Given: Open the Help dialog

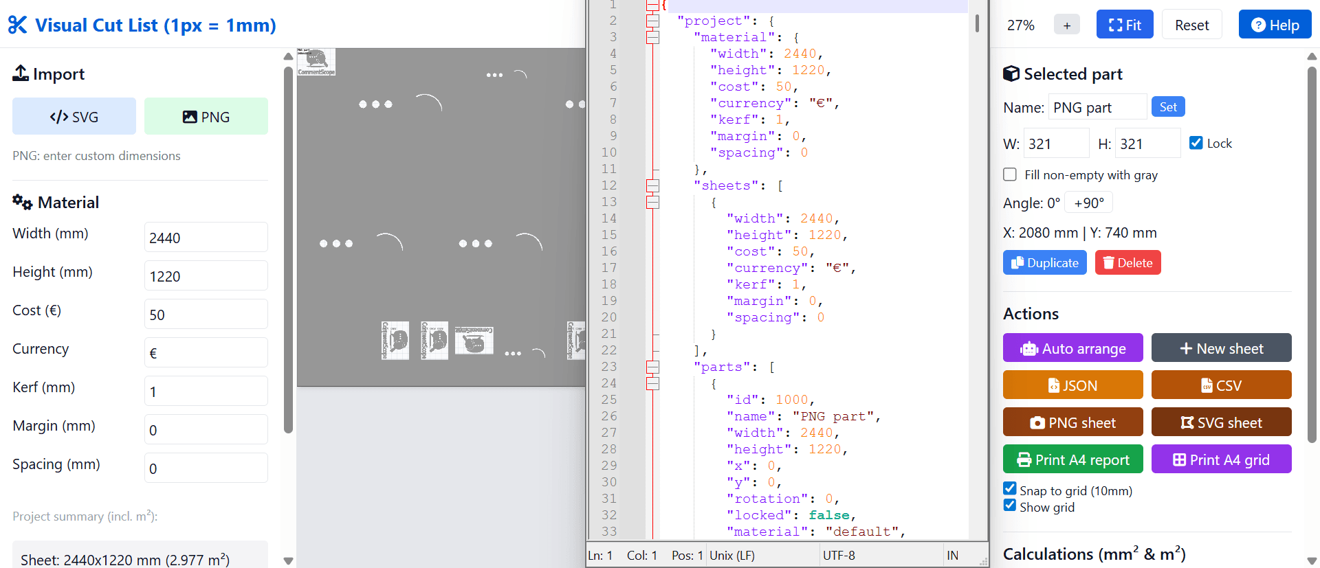Looking at the screenshot, I should tap(1275, 25).
